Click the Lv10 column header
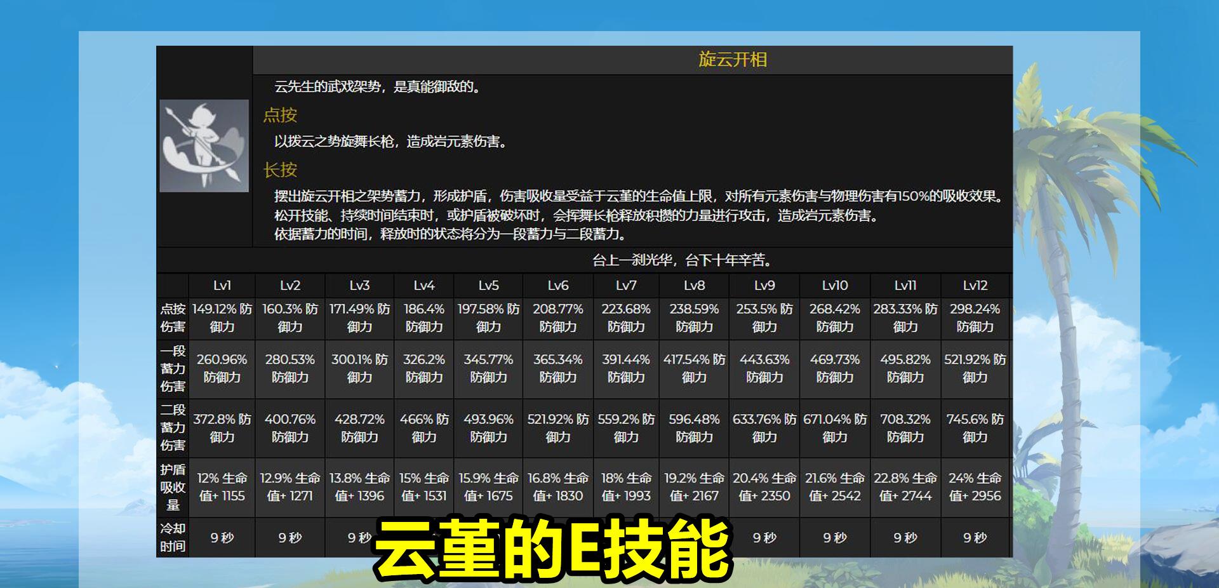1219x588 pixels. 835,286
